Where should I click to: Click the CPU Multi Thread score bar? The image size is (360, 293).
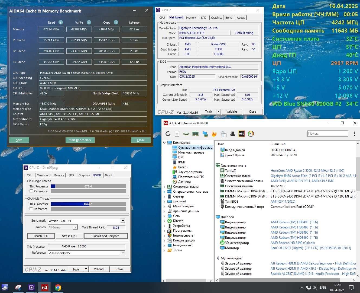[x=88, y=204]
